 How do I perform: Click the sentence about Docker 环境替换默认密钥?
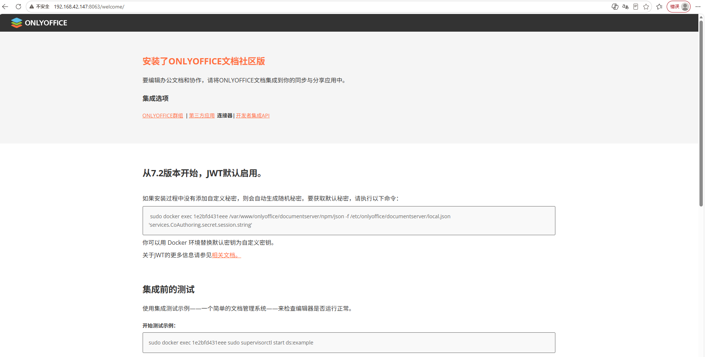pos(209,243)
